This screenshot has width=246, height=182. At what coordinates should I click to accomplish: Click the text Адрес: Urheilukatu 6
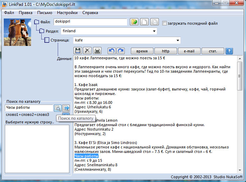93,107
